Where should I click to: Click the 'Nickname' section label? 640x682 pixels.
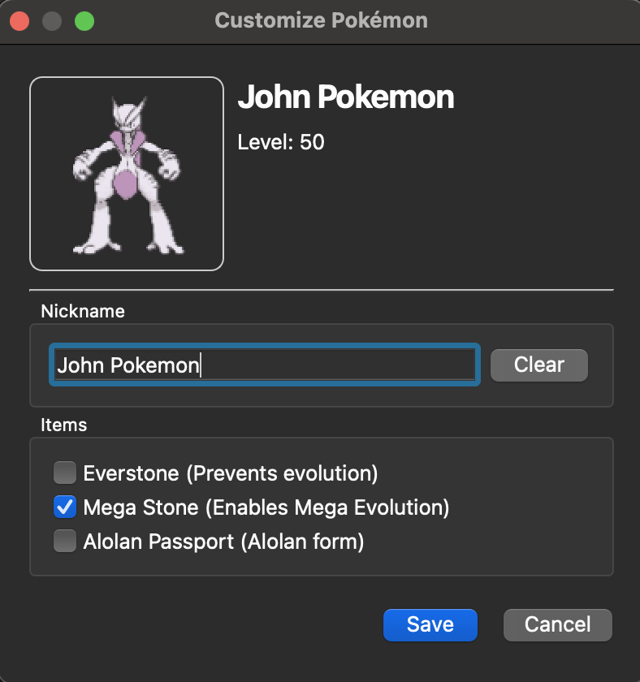(x=83, y=311)
